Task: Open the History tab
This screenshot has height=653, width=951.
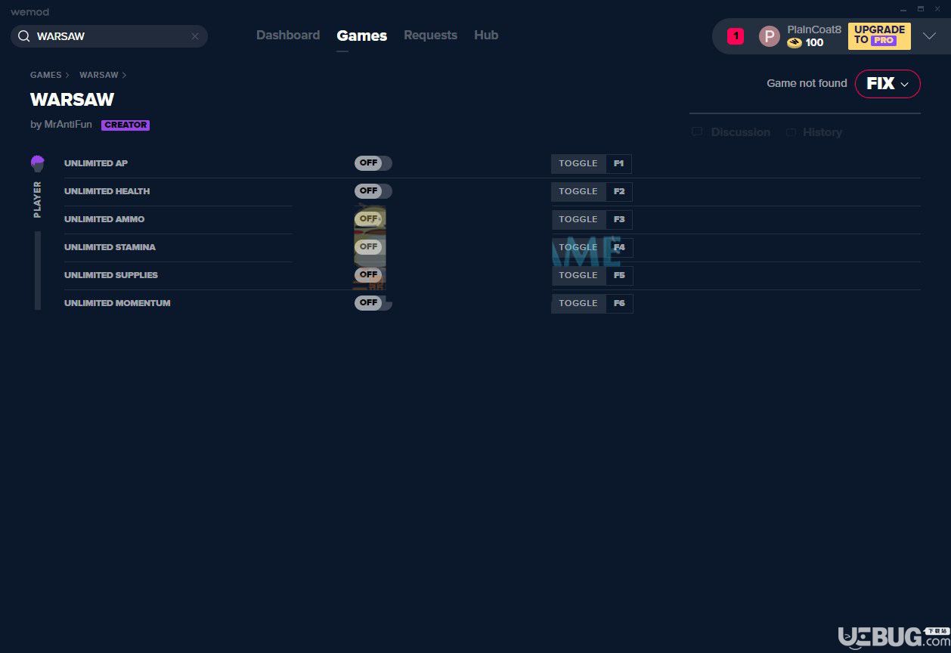Action: coord(822,132)
